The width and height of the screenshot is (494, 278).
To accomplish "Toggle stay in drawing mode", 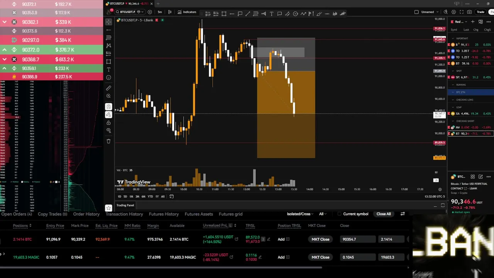I will [108, 115].
